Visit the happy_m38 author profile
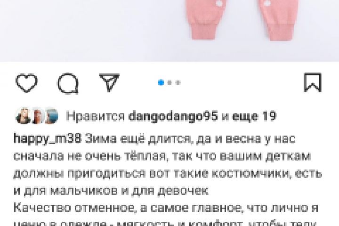Screen dimensions: 339x226 [x=47, y=138]
